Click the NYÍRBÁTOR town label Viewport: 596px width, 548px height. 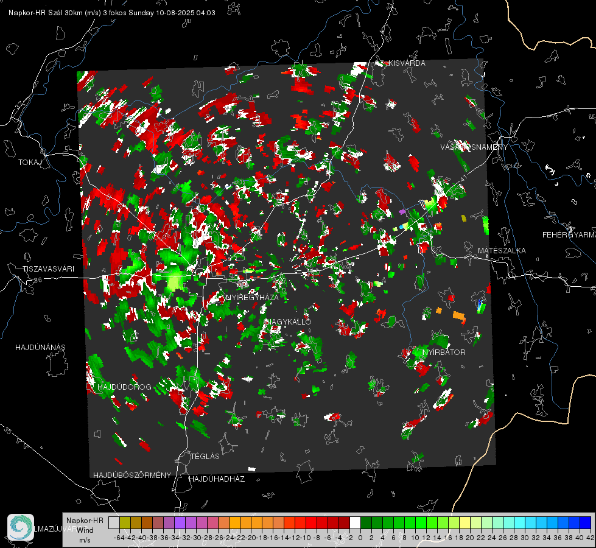444,352
